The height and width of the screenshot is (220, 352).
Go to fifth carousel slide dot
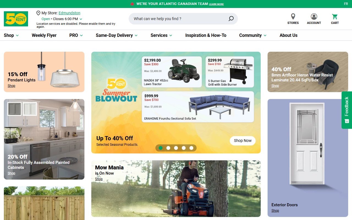[191, 148]
